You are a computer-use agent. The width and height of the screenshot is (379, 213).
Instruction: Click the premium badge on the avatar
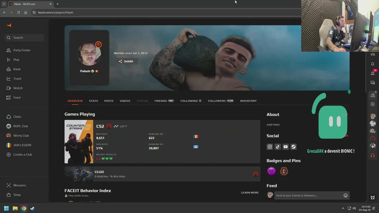99,45
